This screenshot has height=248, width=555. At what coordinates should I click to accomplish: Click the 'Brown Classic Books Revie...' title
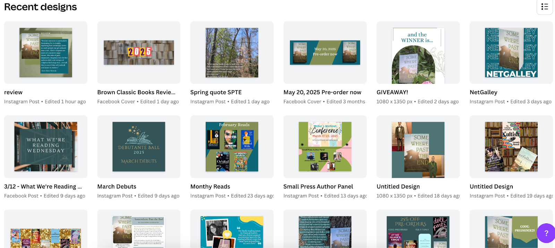(x=136, y=92)
